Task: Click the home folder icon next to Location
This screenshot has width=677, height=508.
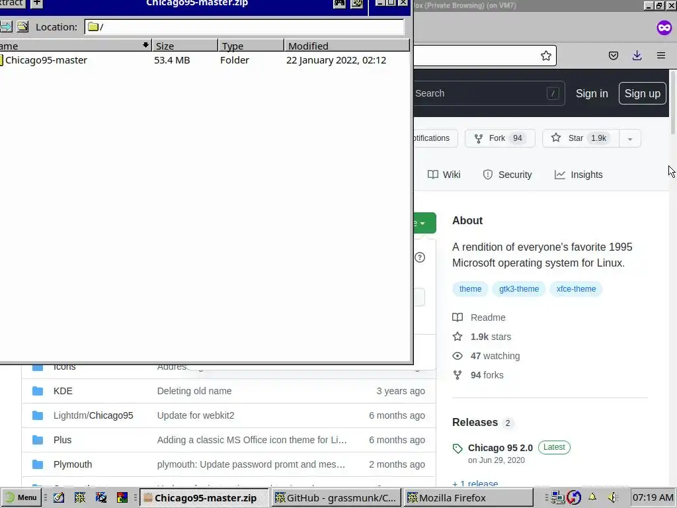Action: (x=23, y=26)
